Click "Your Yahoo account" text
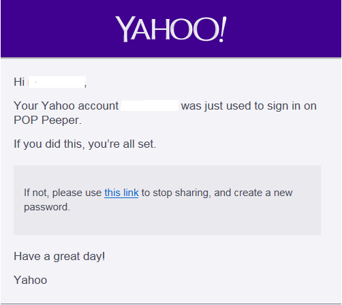This screenshot has width=342, height=305. (x=66, y=106)
